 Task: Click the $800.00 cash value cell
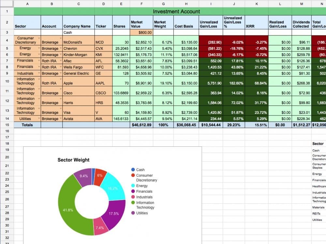[x=141, y=32]
